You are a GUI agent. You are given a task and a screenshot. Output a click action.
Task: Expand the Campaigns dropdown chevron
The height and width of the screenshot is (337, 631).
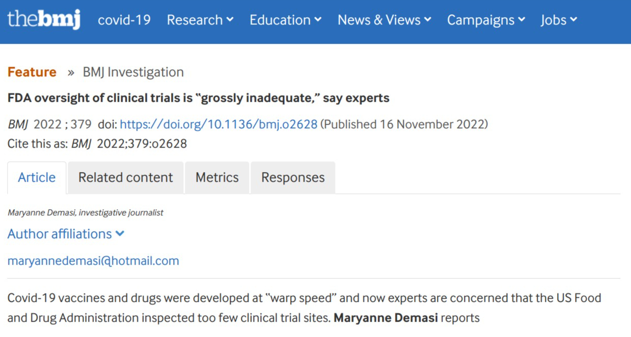[522, 20]
